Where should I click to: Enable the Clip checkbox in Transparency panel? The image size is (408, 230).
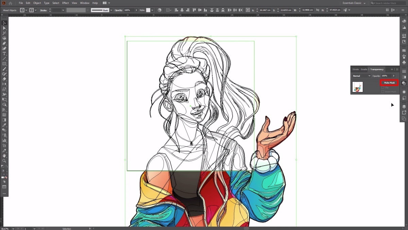(382, 88)
